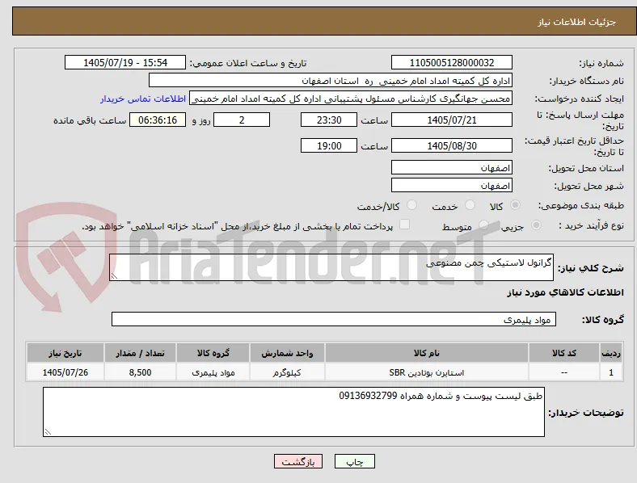Click the استایرن بوتادین SBR item cell
This screenshot has width=637, height=483.
coord(427,372)
